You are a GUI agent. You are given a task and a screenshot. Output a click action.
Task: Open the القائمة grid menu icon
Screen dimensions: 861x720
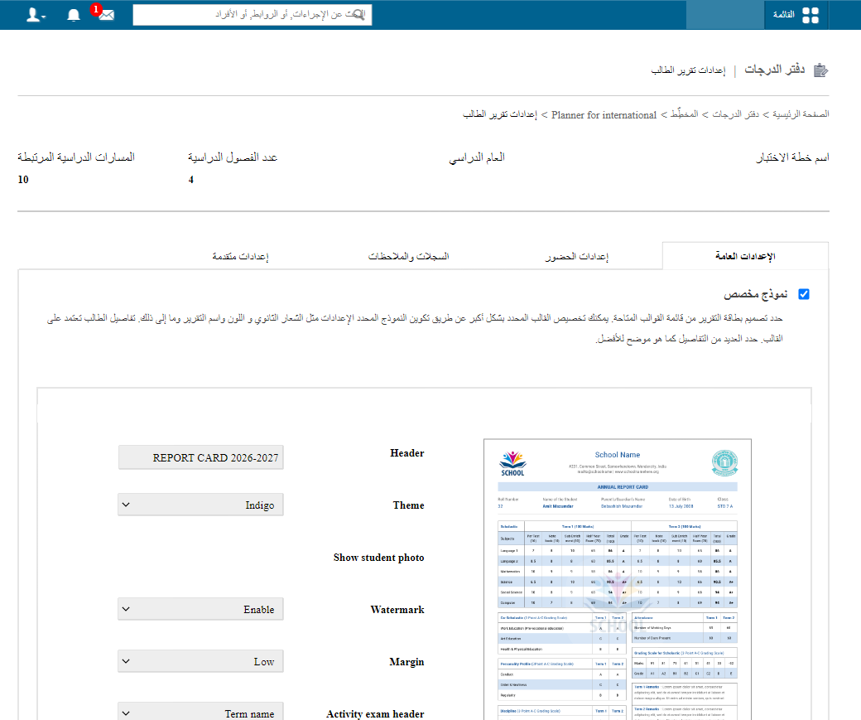810,15
